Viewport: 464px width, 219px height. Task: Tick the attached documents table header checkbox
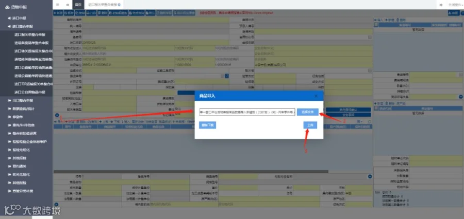[x=376, y=108]
